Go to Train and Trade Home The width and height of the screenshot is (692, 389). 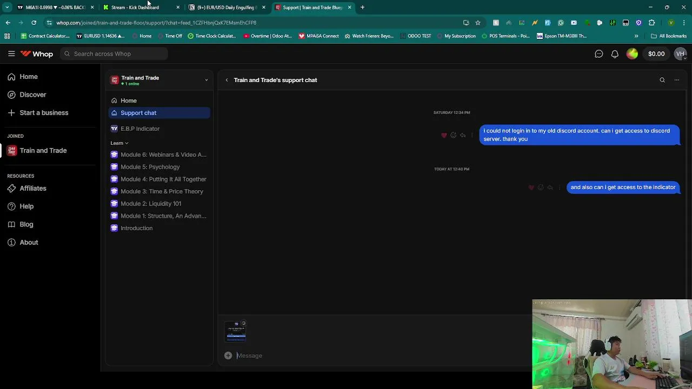(159, 100)
